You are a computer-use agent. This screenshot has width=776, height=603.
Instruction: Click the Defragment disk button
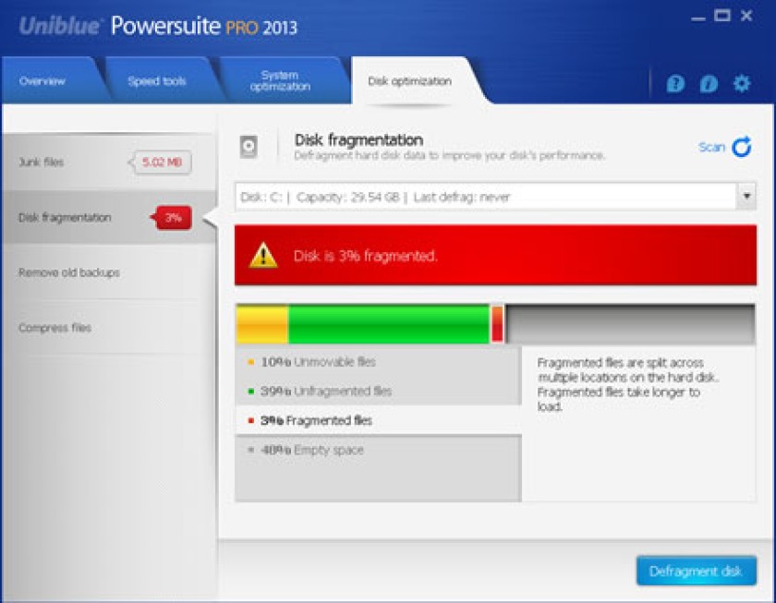point(696,571)
